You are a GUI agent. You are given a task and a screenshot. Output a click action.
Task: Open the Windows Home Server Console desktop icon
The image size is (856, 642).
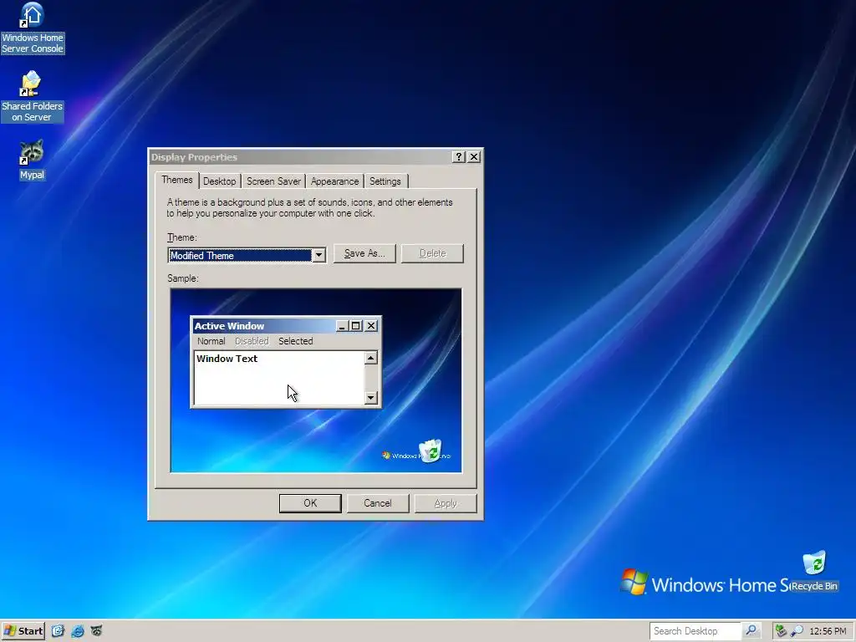(x=33, y=28)
